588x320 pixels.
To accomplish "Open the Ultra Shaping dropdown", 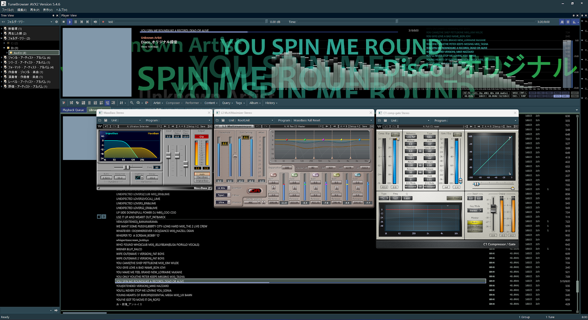I will click(223, 202).
